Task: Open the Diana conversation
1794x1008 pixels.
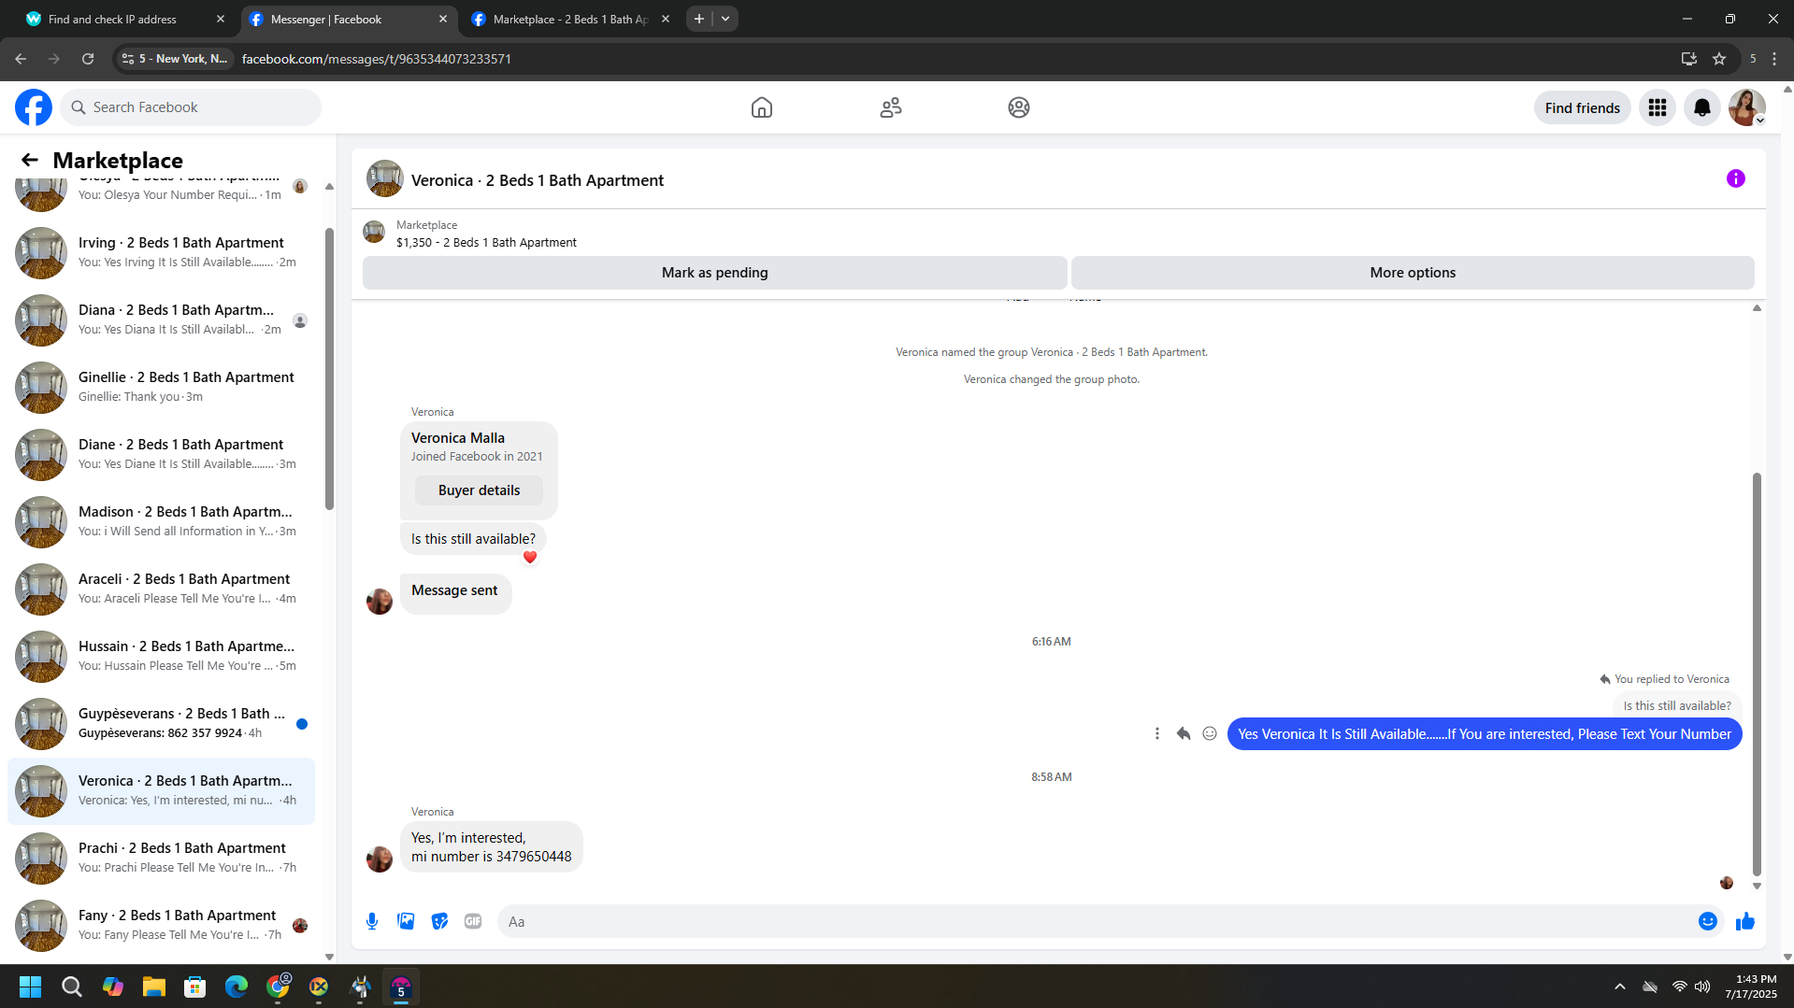Action: pos(161,319)
